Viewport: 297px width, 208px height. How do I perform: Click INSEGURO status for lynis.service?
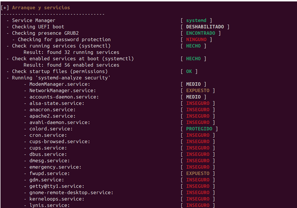click(197, 206)
